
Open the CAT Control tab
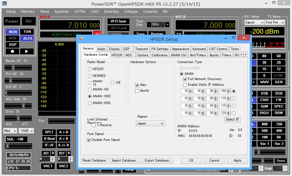(x=218, y=49)
